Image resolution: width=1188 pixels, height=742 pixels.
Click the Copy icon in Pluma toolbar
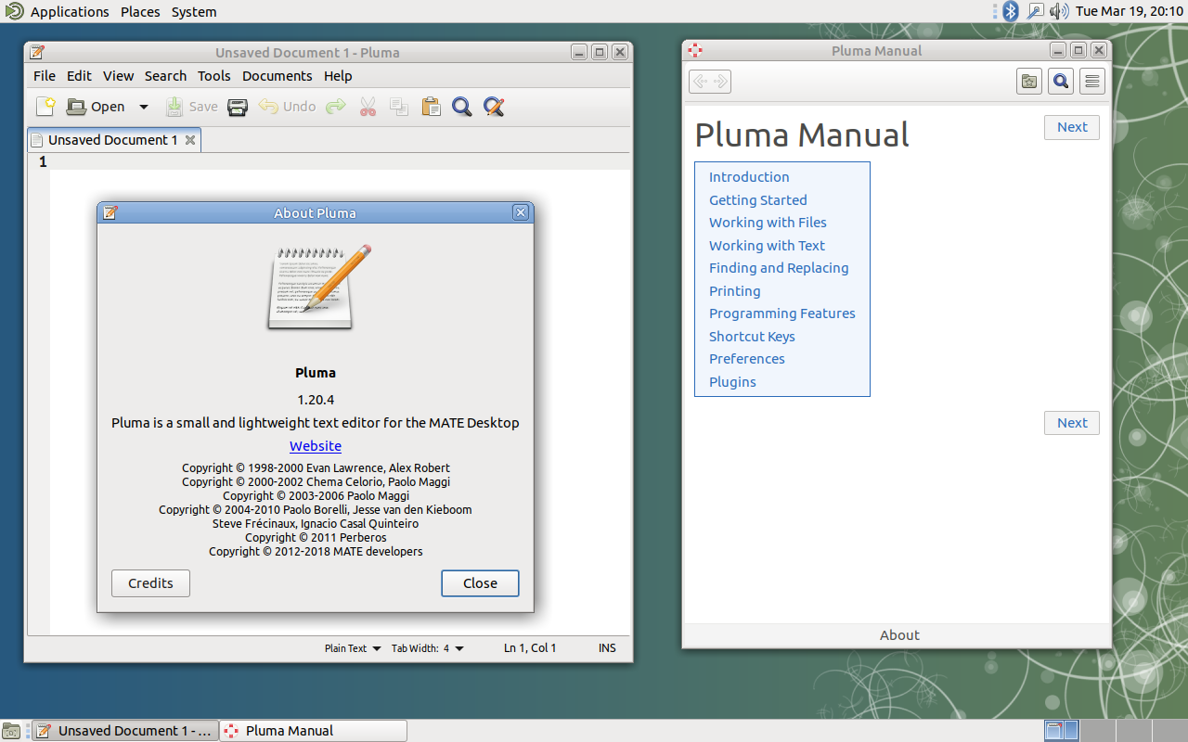pos(399,107)
